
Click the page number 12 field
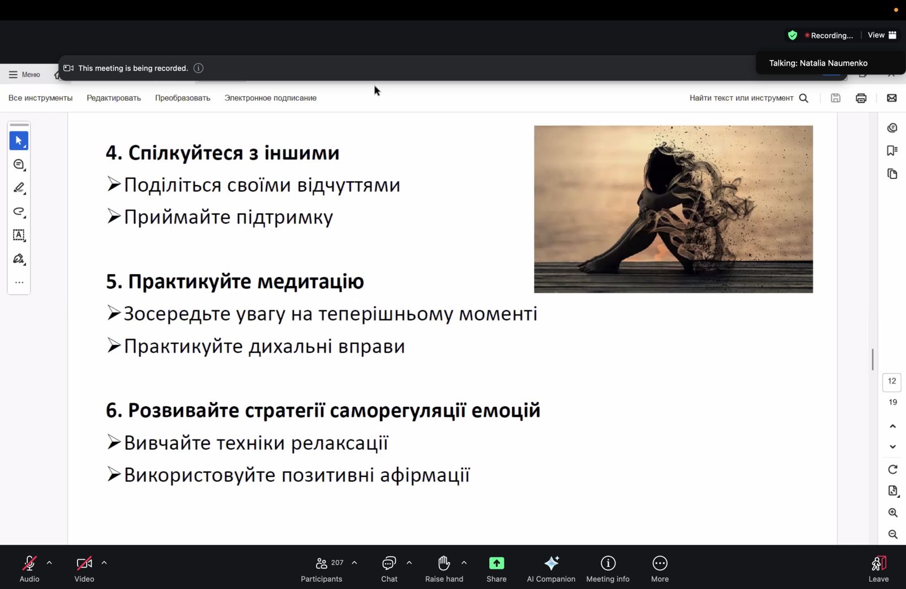pyautogui.click(x=892, y=381)
